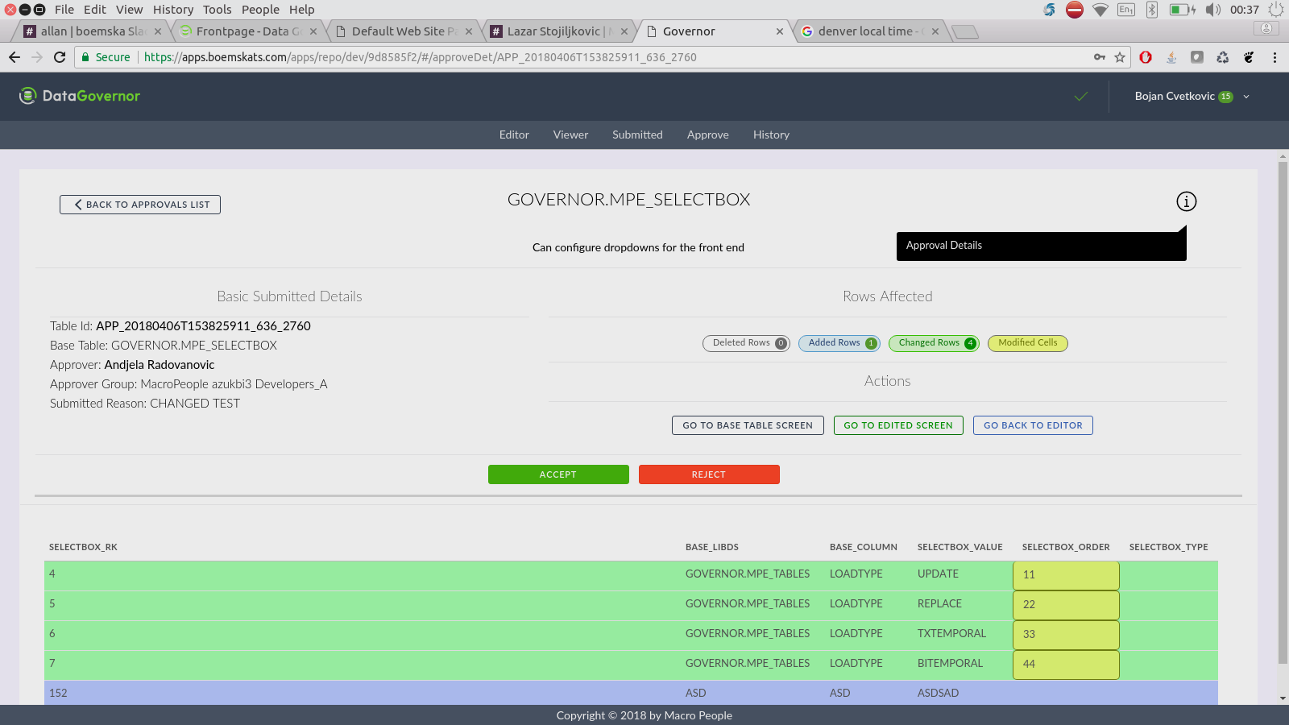
Task: Toggle the Added Rows filter
Action: [839, 343]
